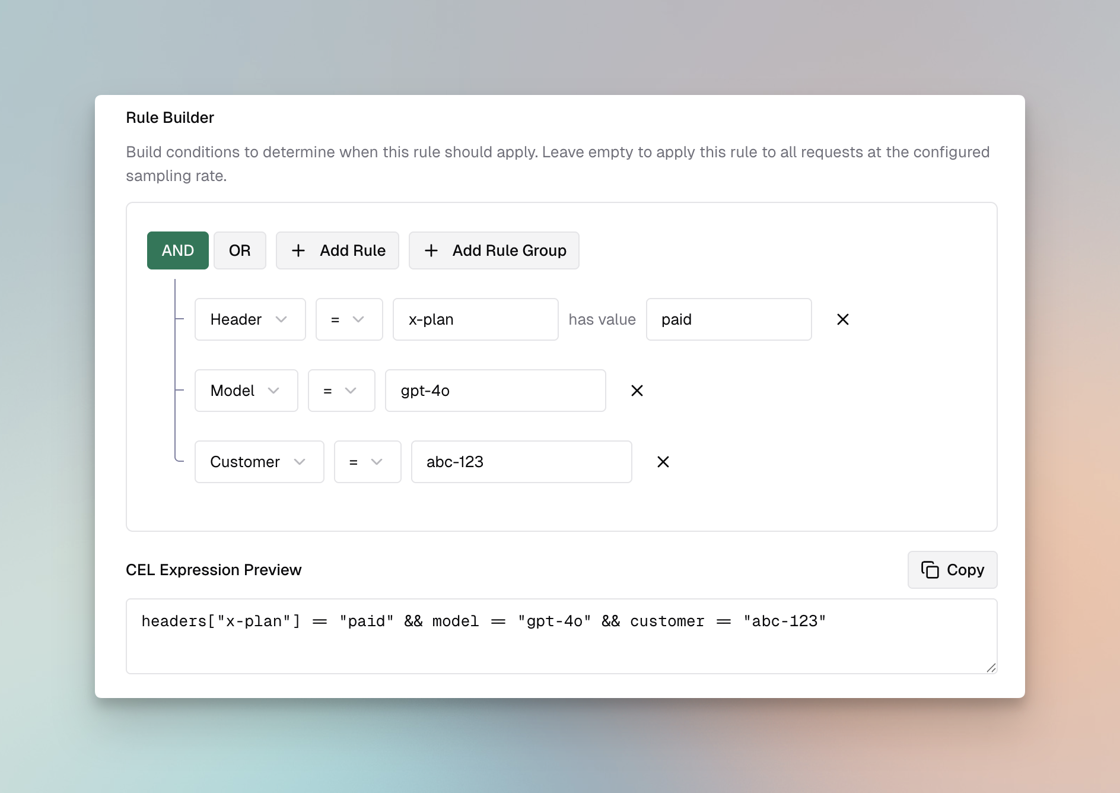Remove the Model gpt-4o rule

(x=638, y=391)
